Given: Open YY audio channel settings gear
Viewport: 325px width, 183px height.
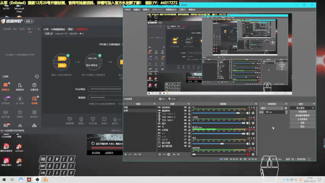Looking at the screenshot, I should coord(253,113).
